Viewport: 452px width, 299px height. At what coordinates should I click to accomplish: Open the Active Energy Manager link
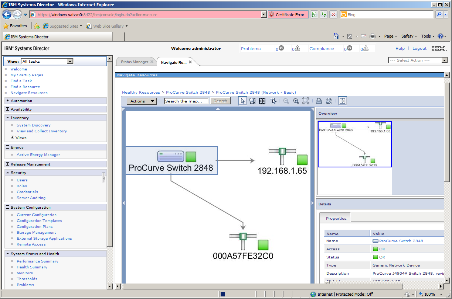tap(38, 155)
